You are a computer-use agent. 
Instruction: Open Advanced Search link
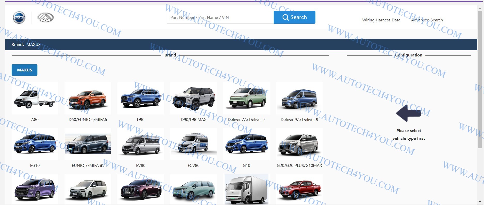tap(427, 20)
